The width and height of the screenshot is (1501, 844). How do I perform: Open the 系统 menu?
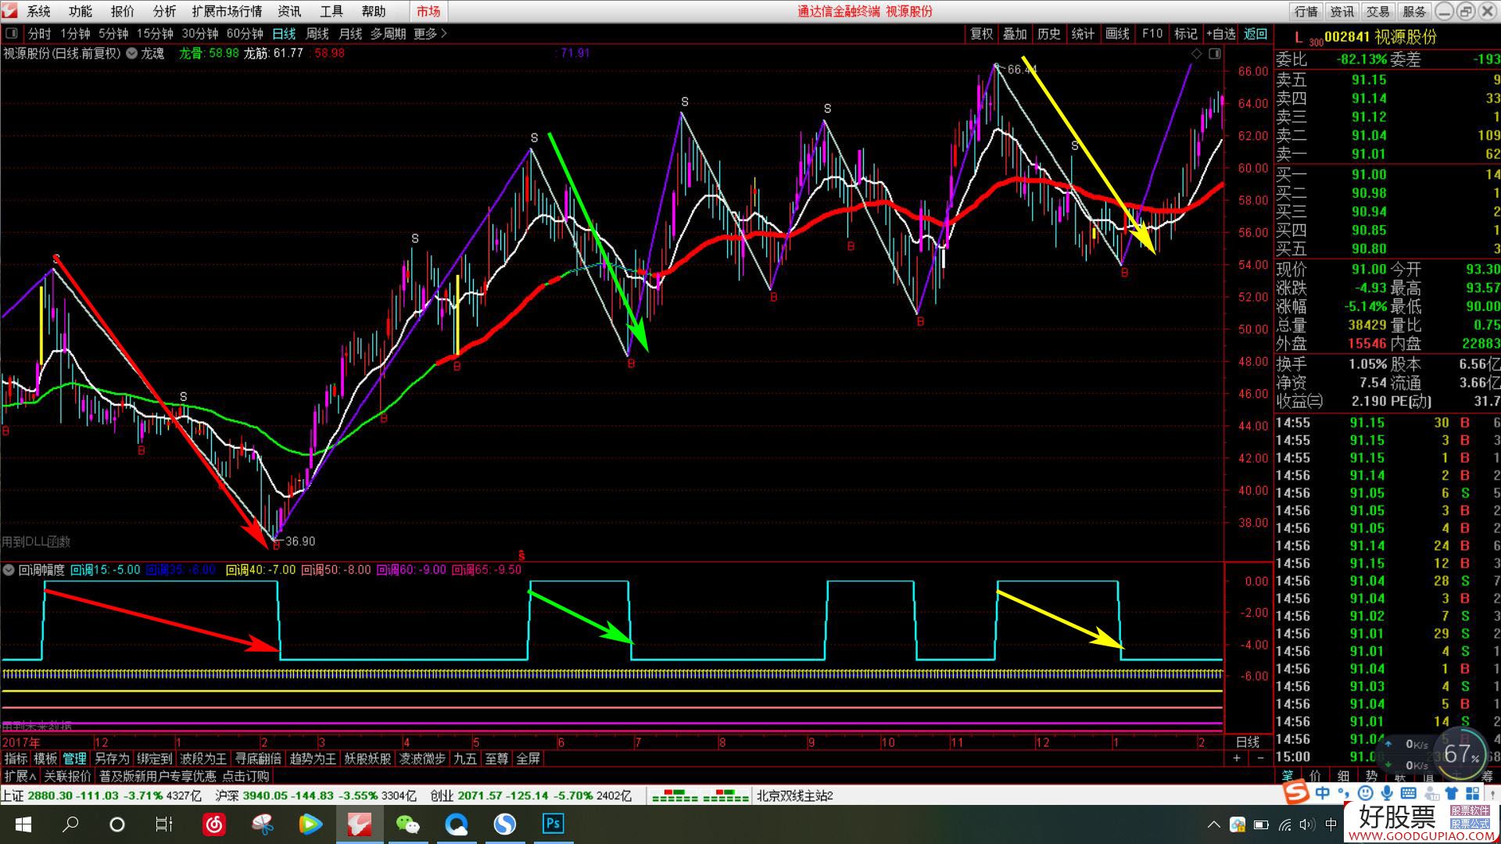[x=38, y=11]
